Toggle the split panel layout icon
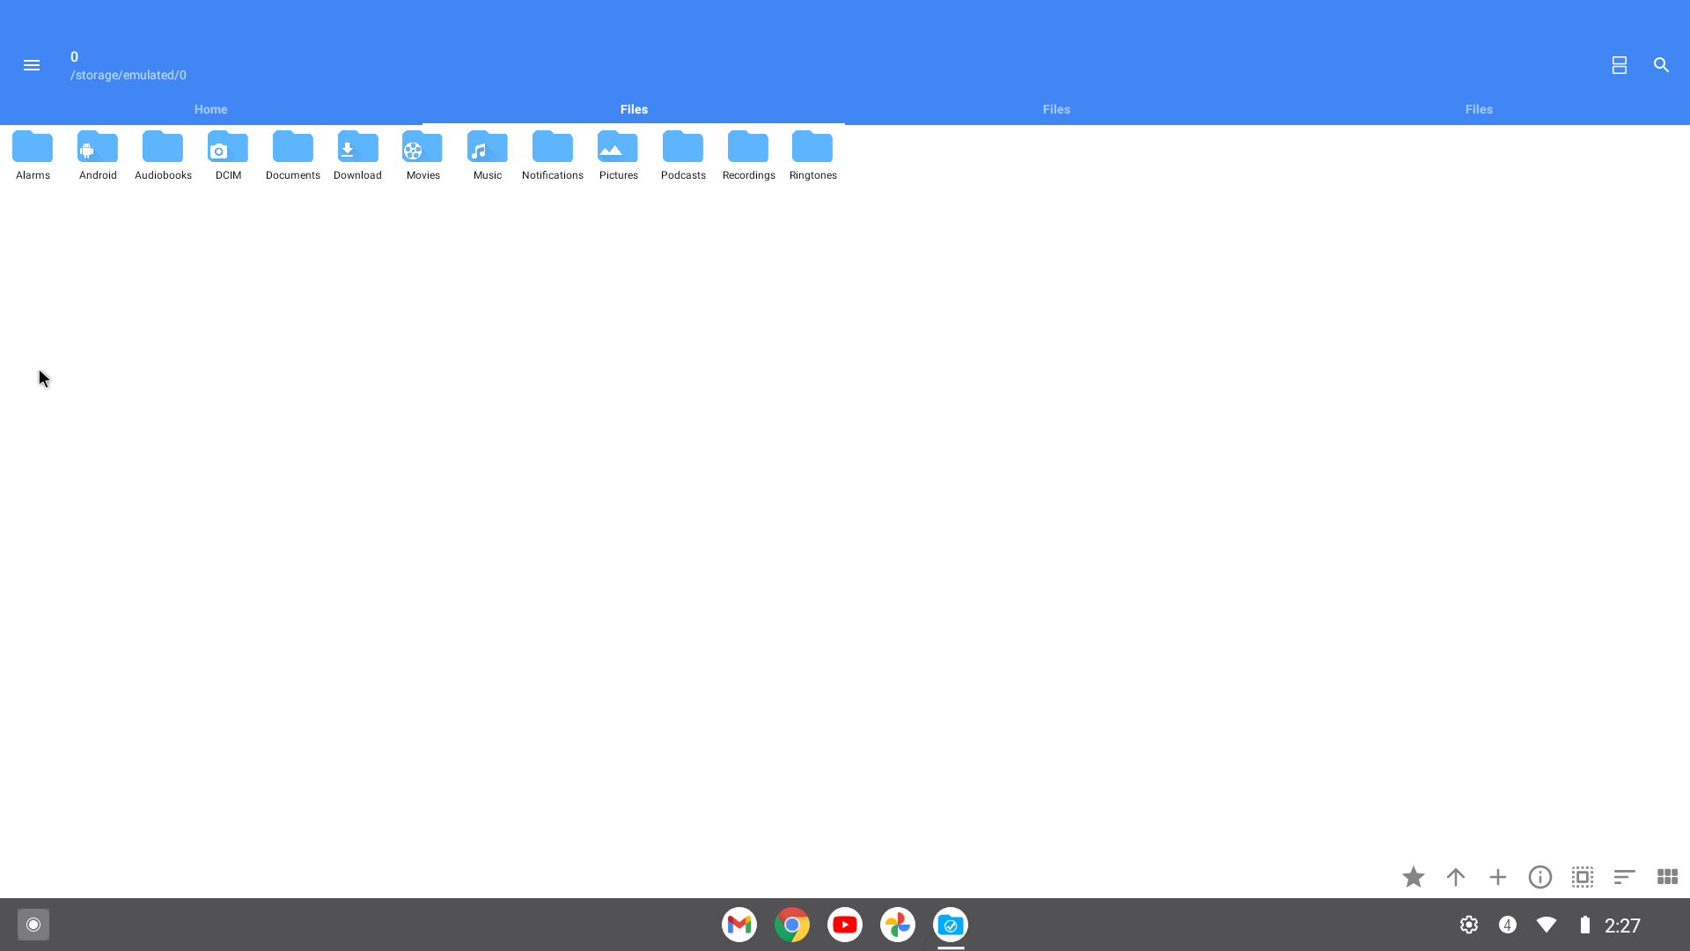 1619,65
